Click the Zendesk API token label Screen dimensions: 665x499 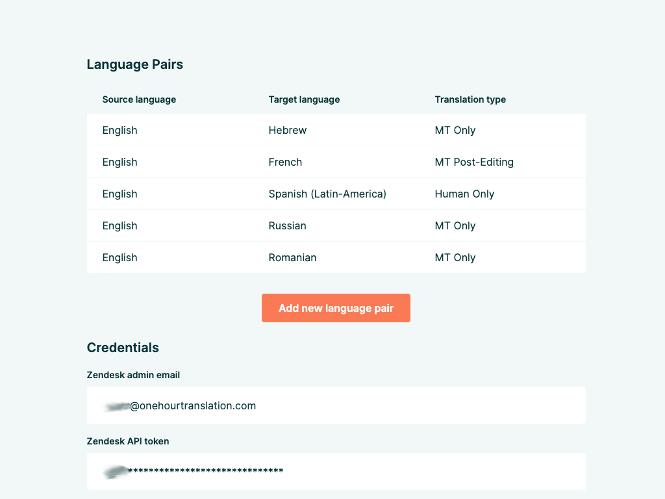[x=127, y=441]
